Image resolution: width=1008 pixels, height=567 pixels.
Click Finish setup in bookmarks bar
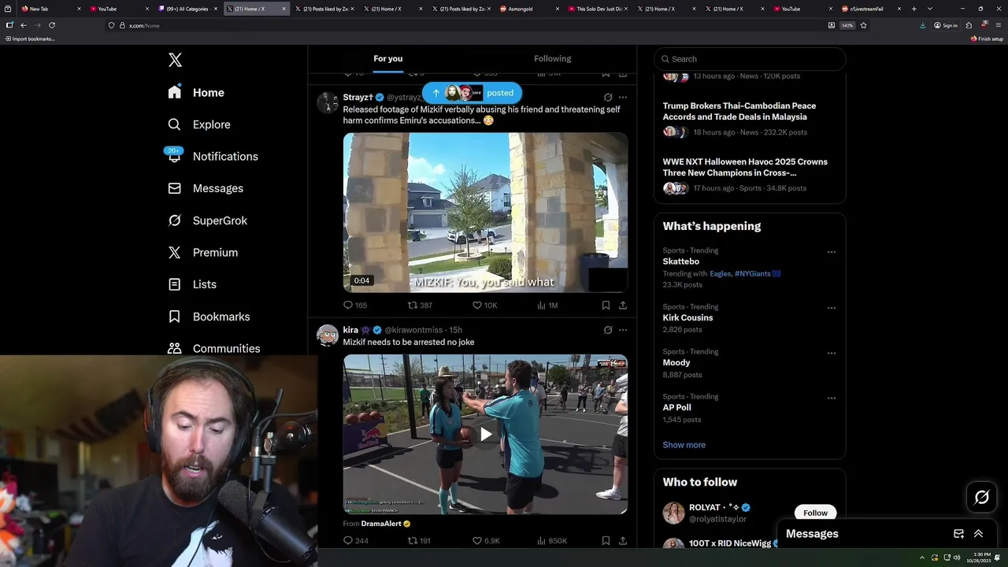(987, 39)
